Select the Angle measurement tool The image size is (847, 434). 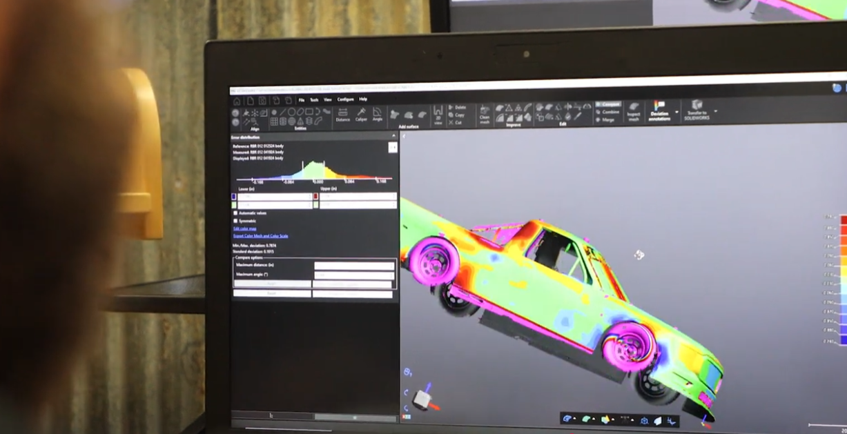[378, 114]
